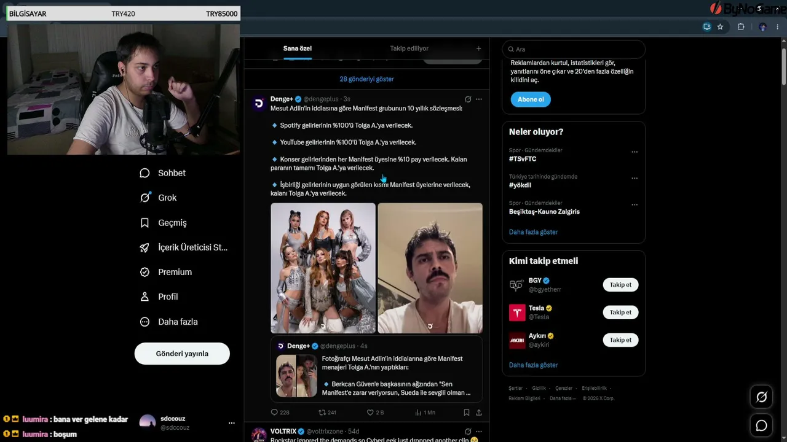Open the Çerezler footer link
This screenshot has height=442, width=787.
[564, 389]
